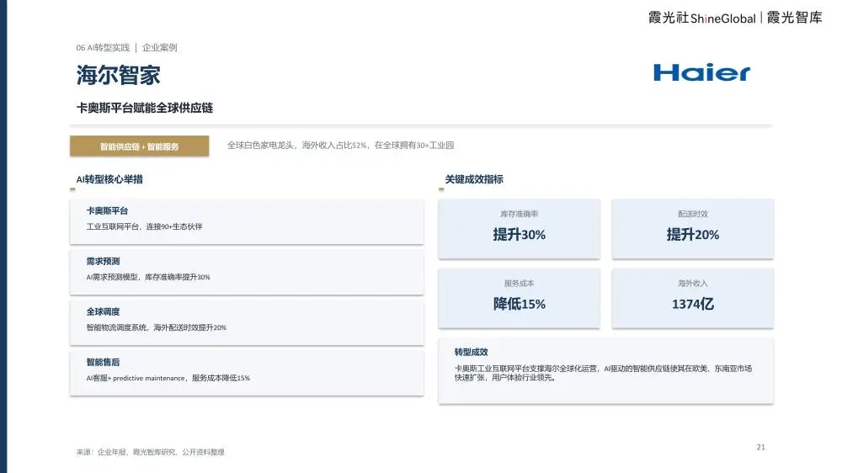Click the 海外收入 1374亿 metric tile

click(x=693, y=298)
